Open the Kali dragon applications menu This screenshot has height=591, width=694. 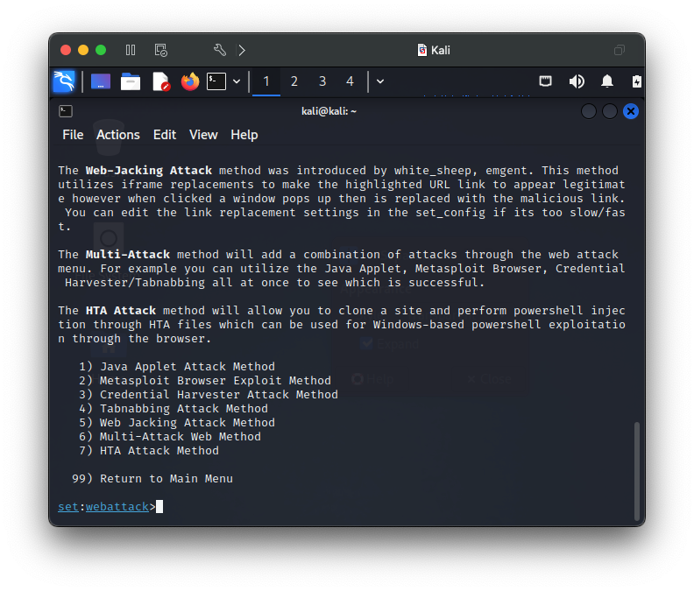(64, 81)
